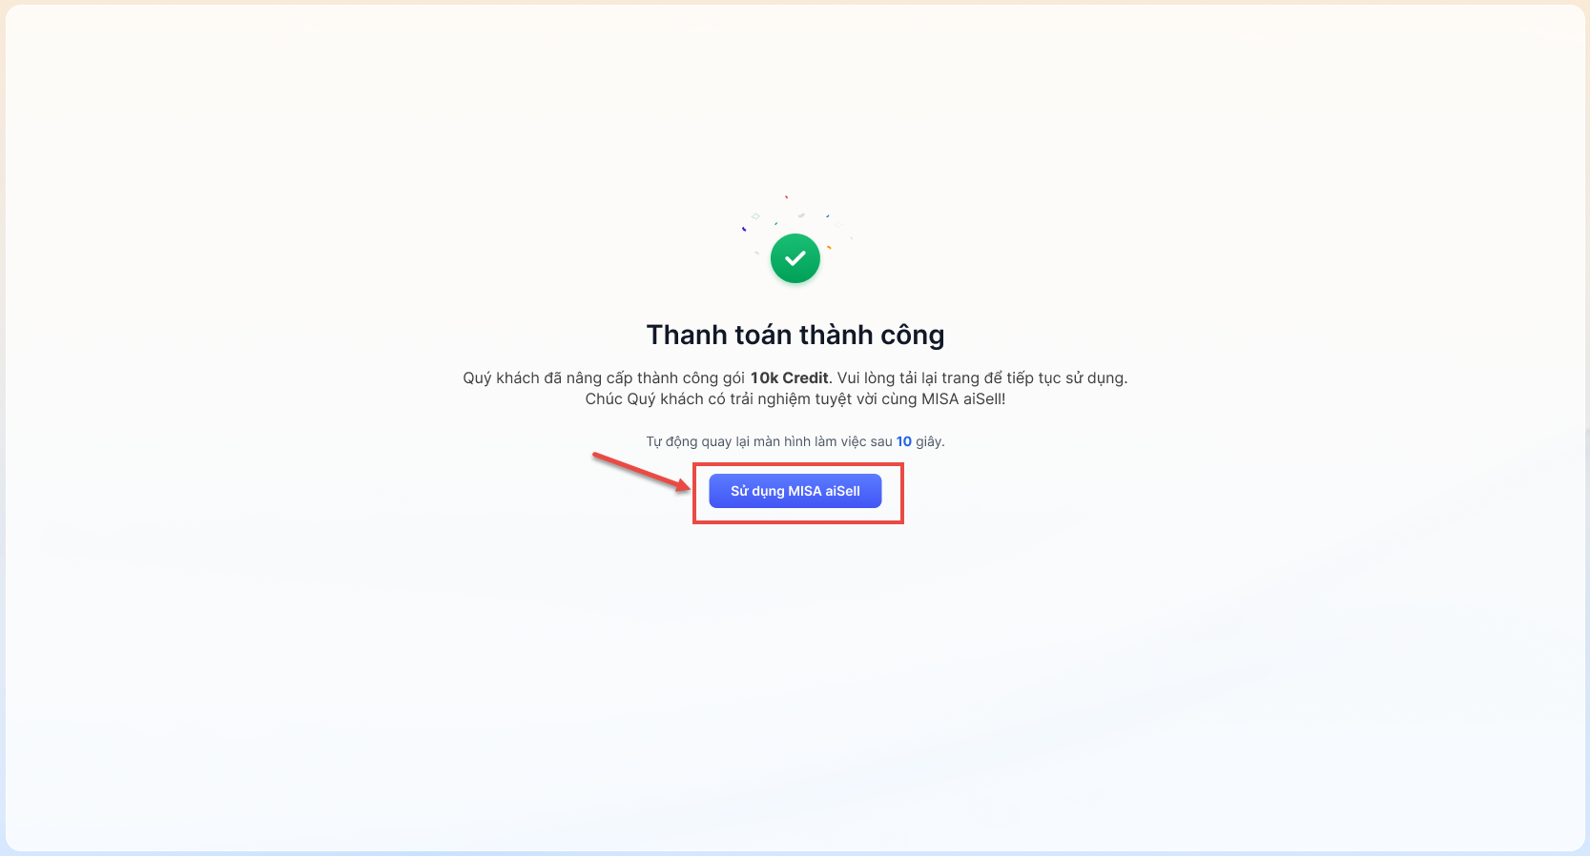Click the bold "10k Credit" package name

pos(789,377)
